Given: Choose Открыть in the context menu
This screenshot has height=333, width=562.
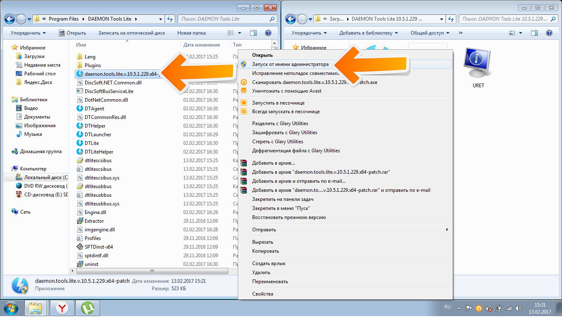Looking at the screenshot, I should coord(346,55).
